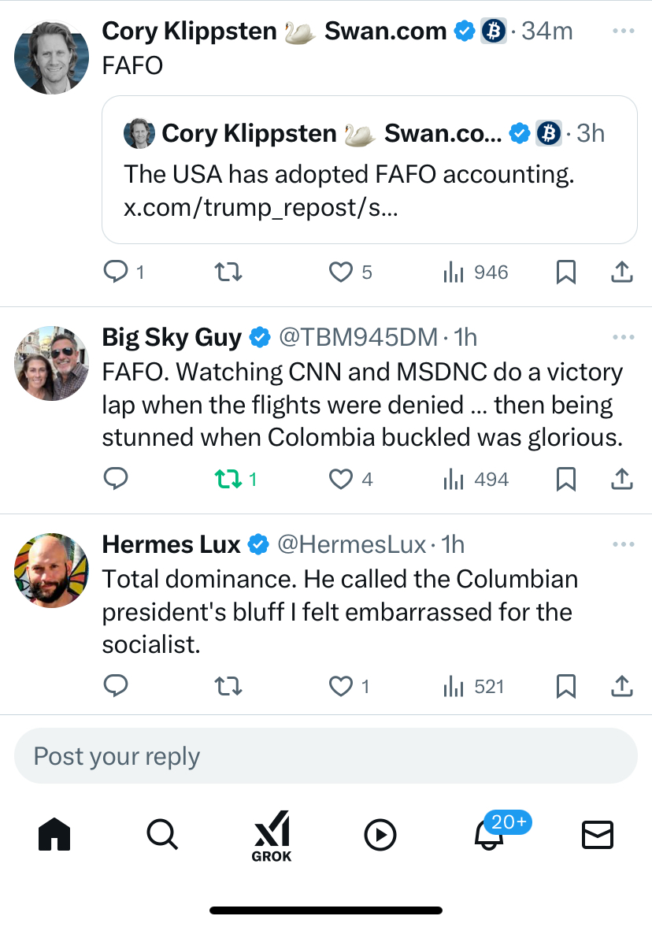
Task: Open the video tab play icon
Action: point(380,835)
